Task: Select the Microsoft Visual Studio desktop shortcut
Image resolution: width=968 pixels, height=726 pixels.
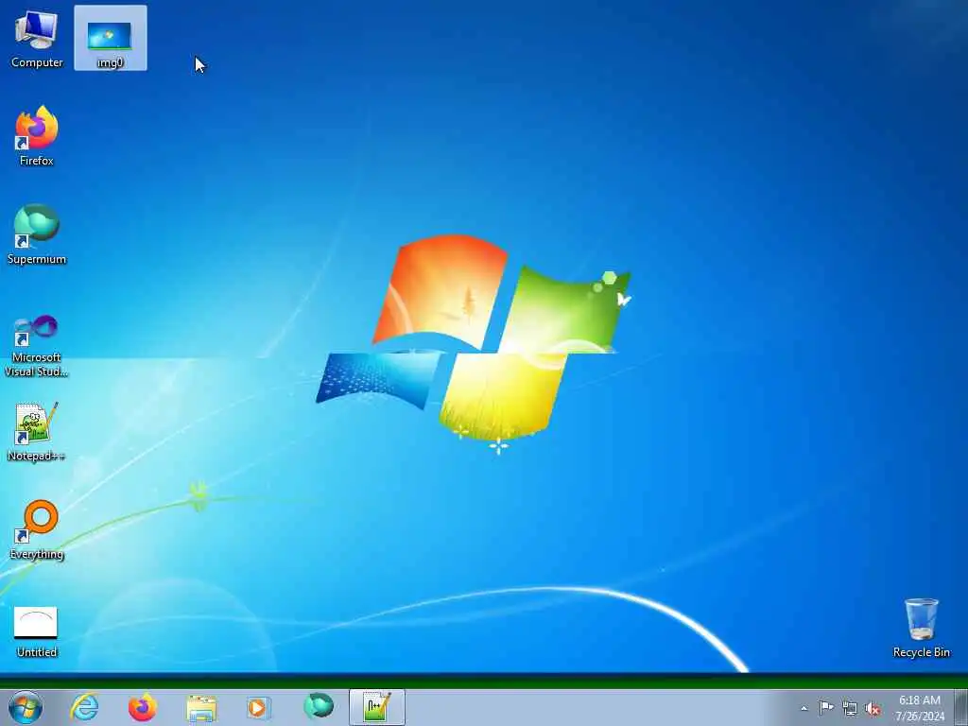Action: coord(37,346)
